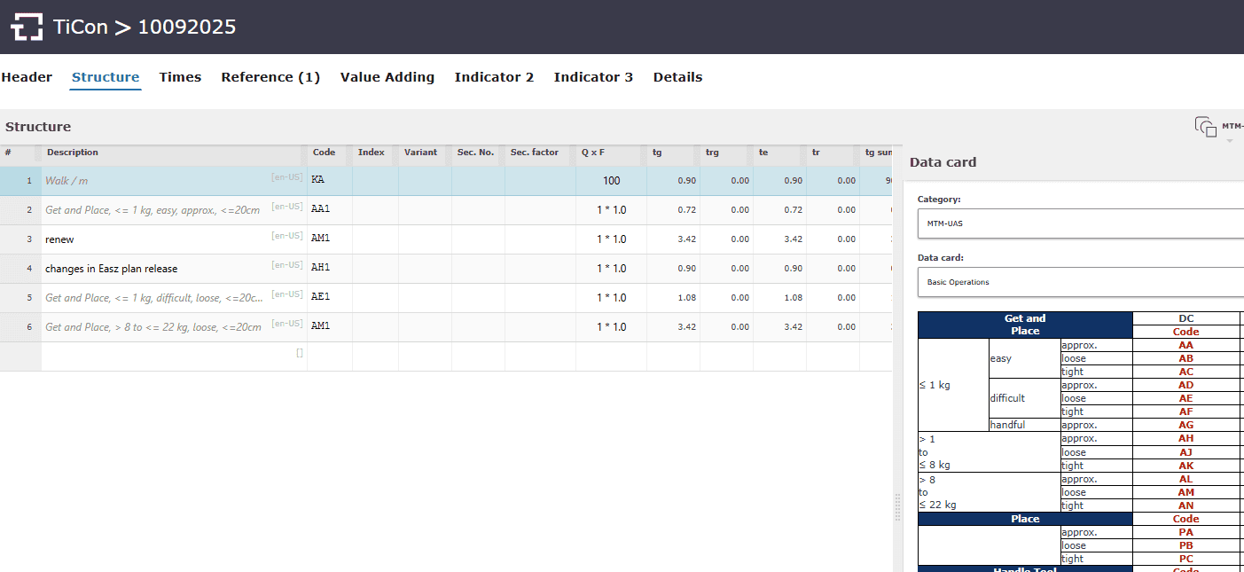Click the Q x F cell of the Walk / m row

pyautogui.click(x=611, y=181)
